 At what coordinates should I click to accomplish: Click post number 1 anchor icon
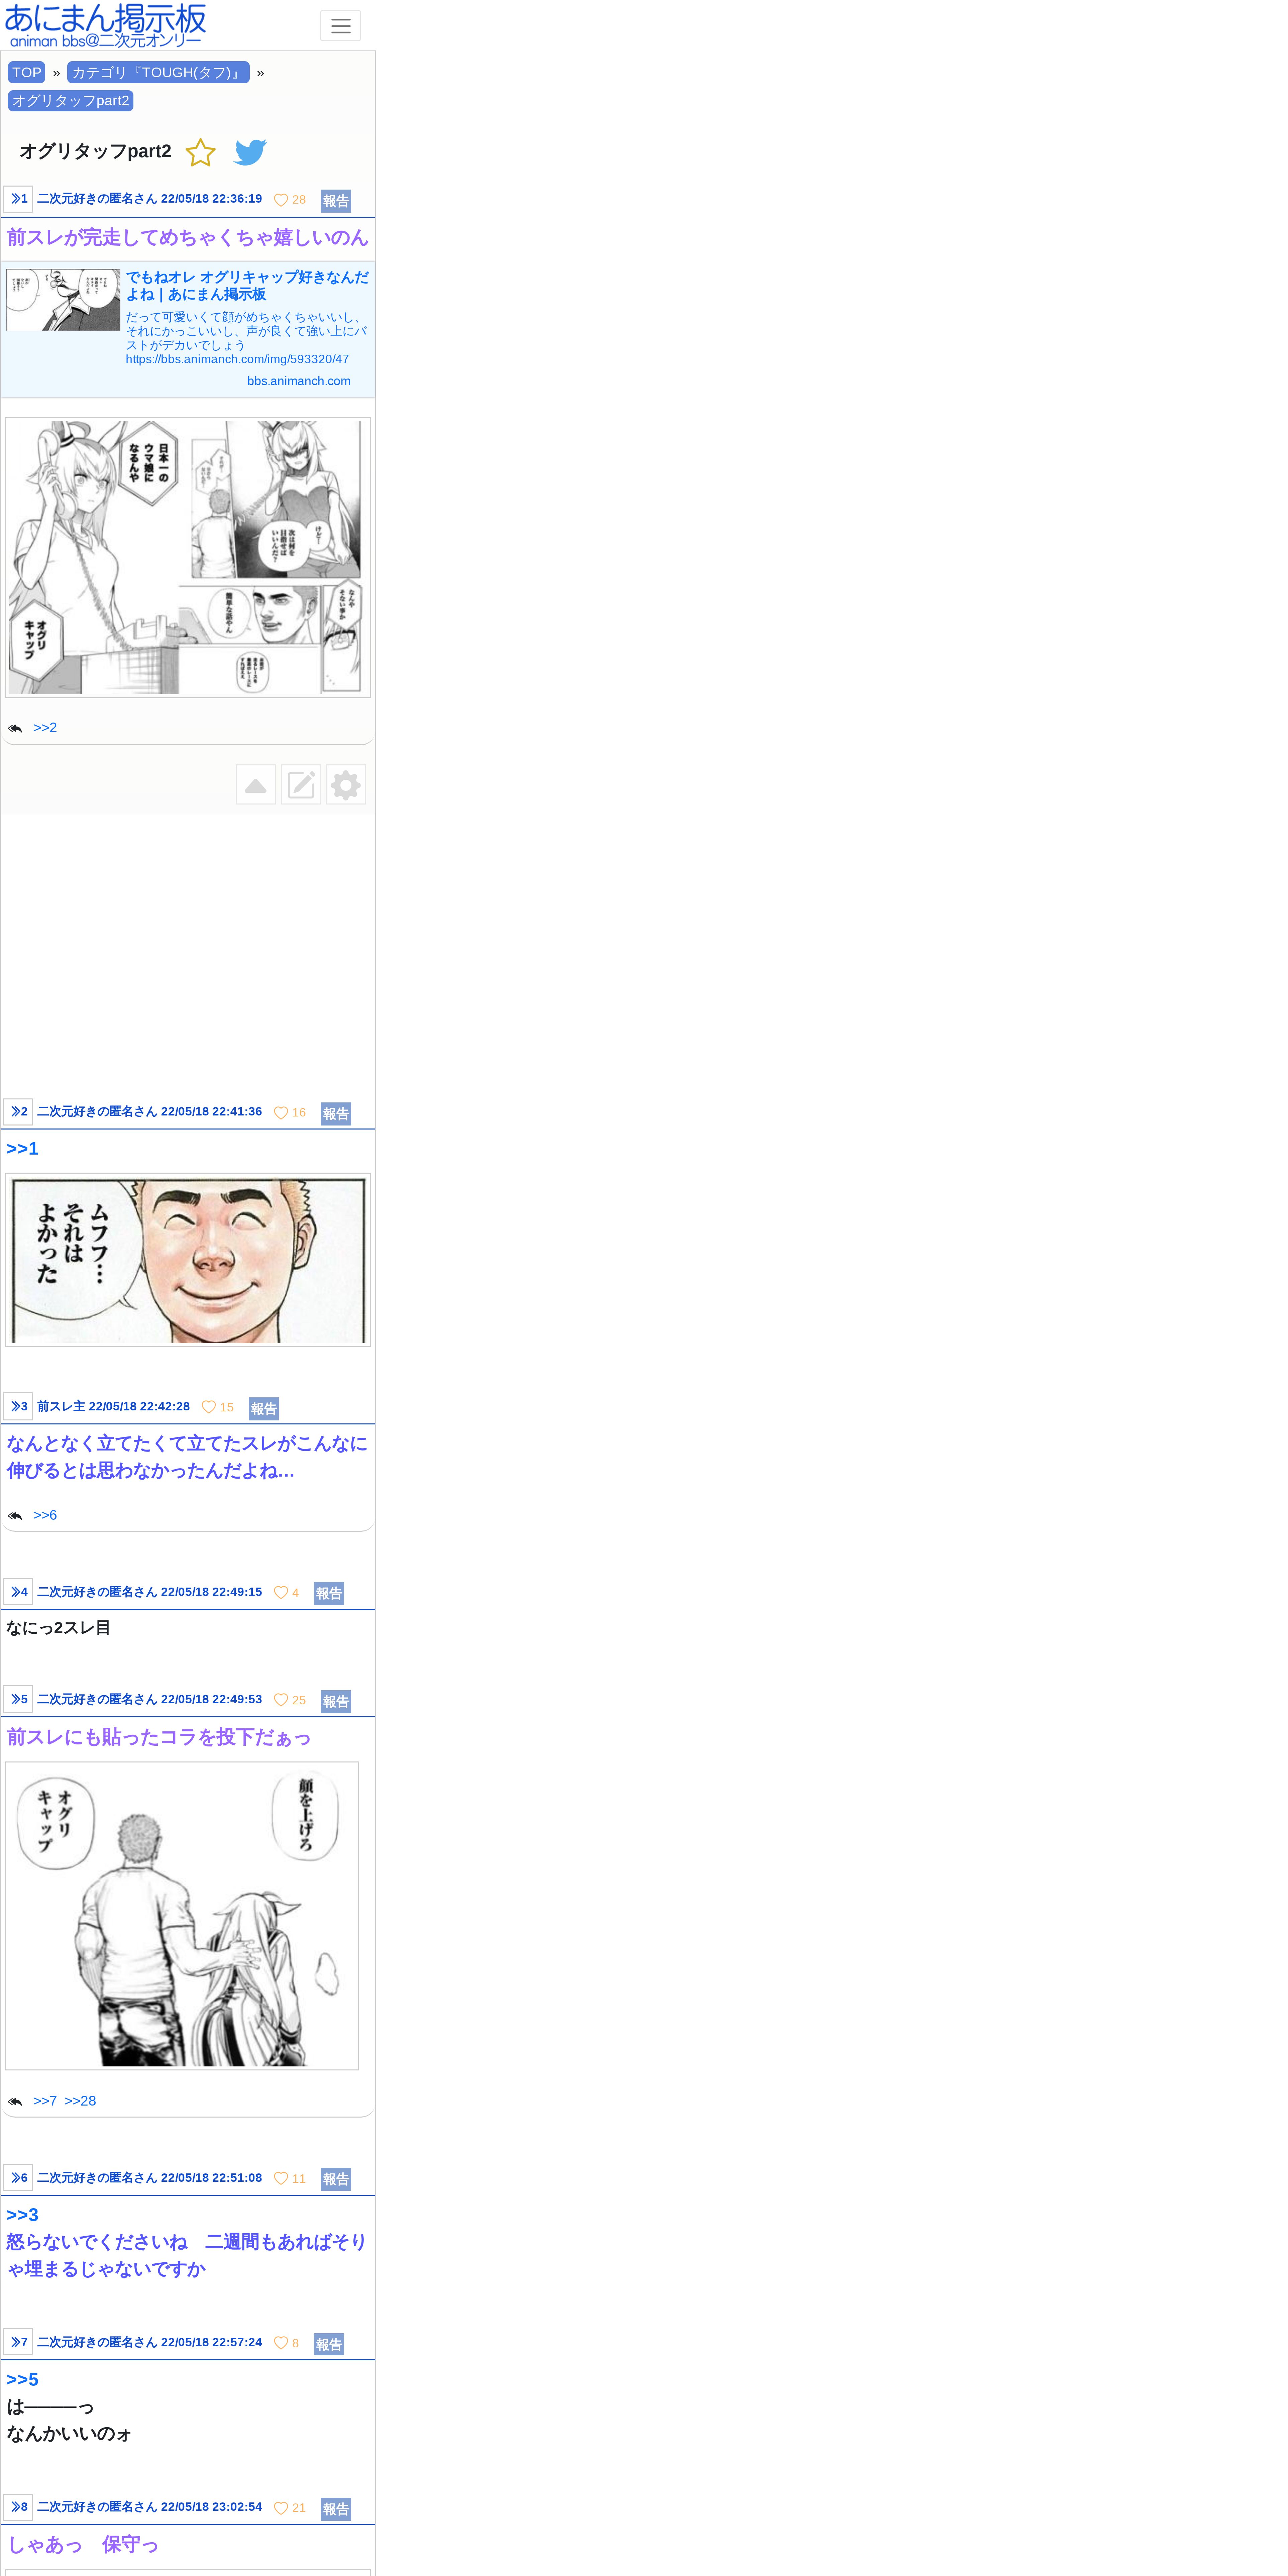pos(18,199)
